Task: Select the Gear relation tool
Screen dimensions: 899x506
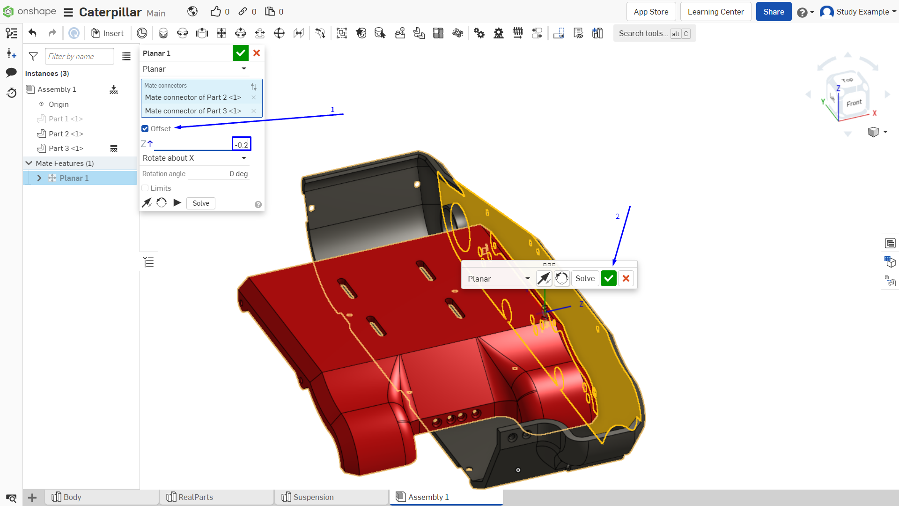Action: coord(479,33)
